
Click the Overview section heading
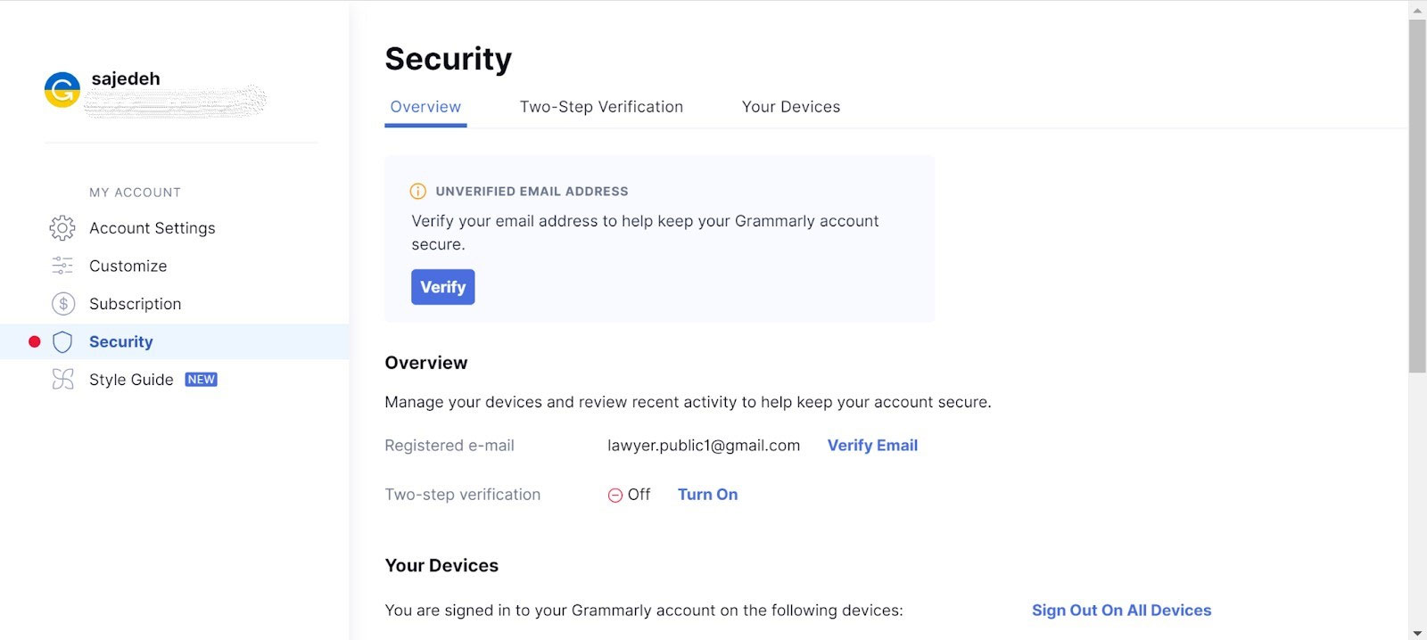[x=426, y=363]
